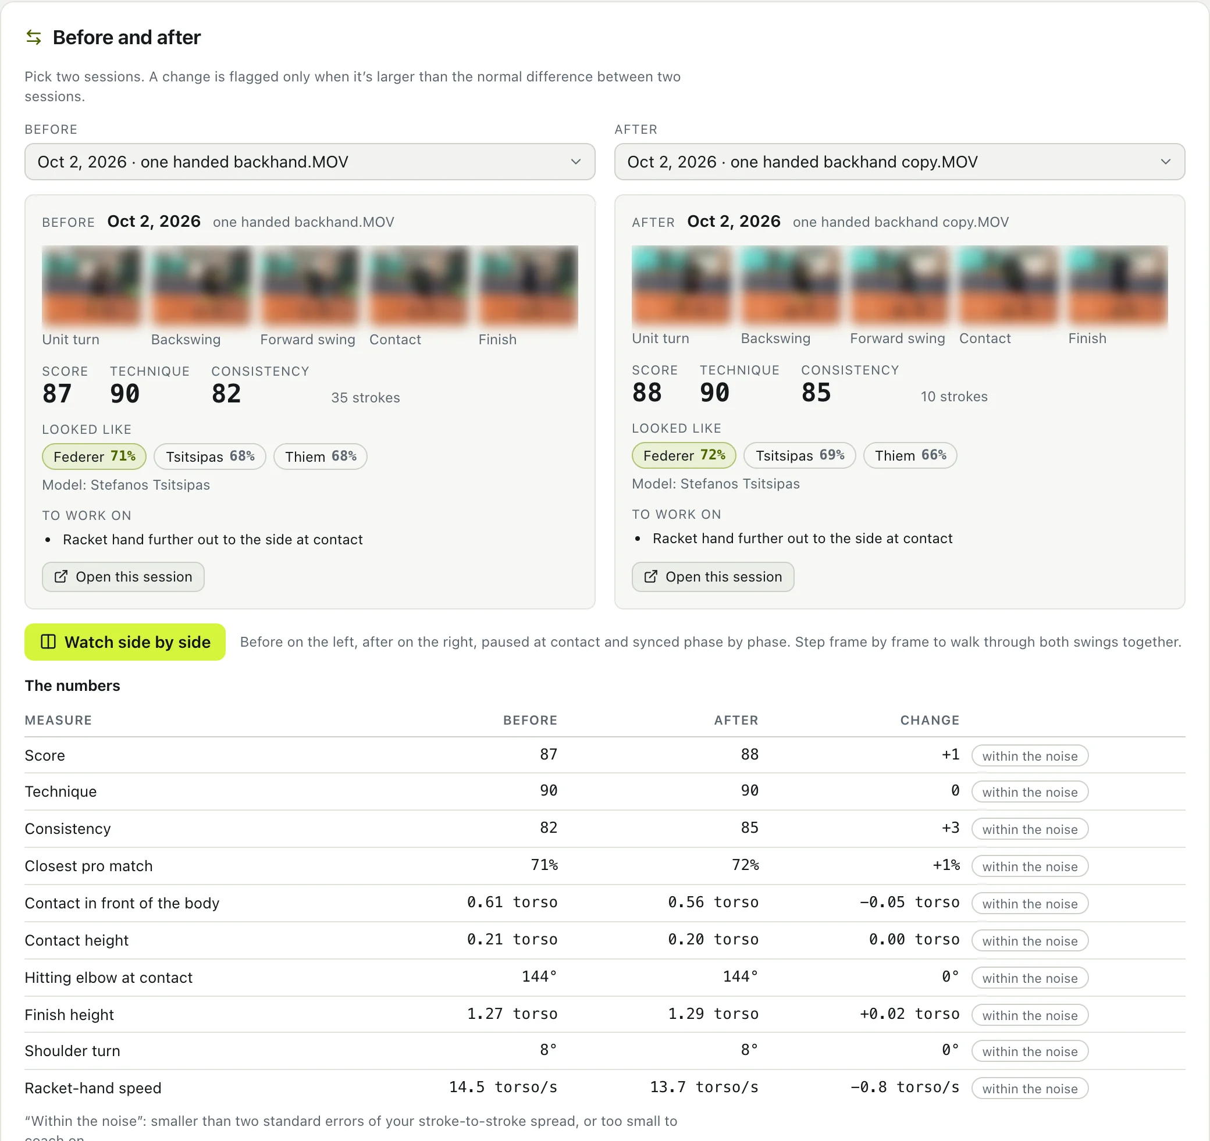The width and height of the screenshot is (1210, 1141).
Task: Open the BEFORE session dropdown
Action: (309, 162)
